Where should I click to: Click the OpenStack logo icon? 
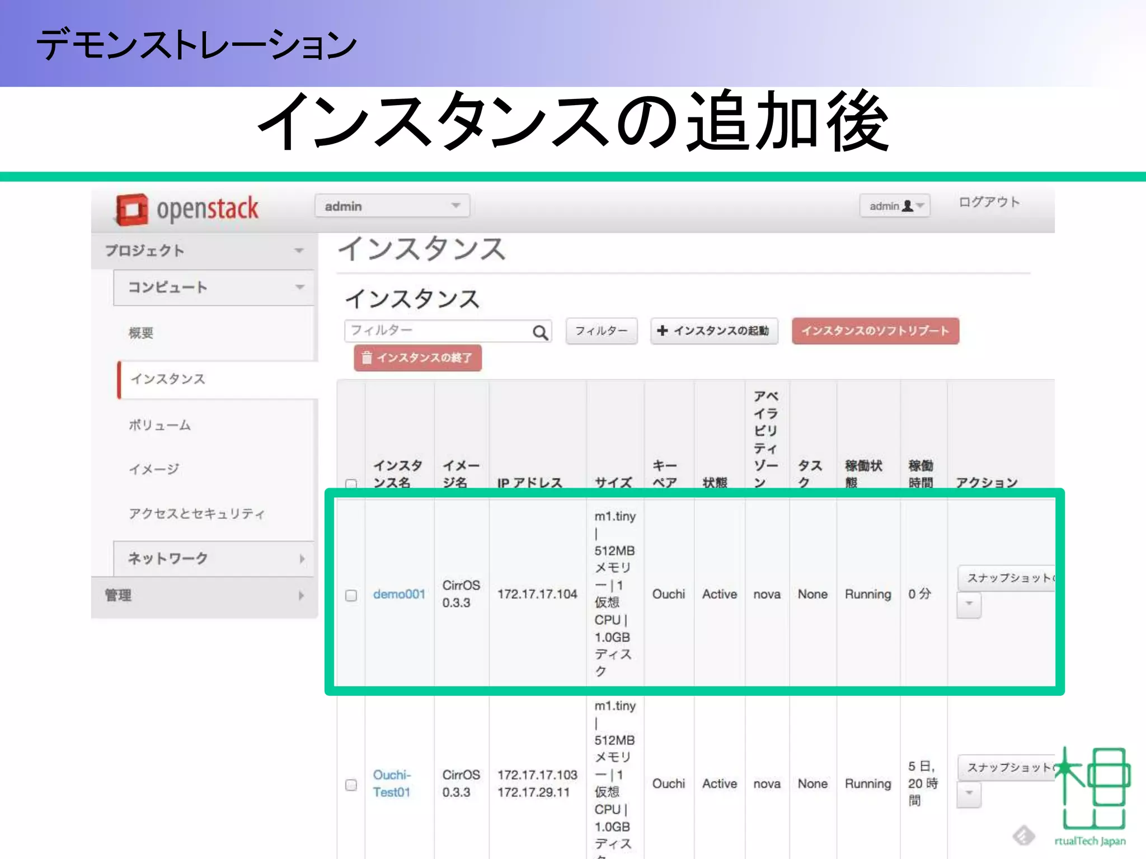click(132, 210)
